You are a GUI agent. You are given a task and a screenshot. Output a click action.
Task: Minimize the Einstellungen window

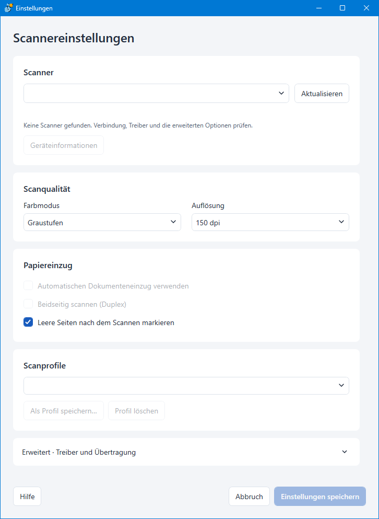(x=319, y=8)
